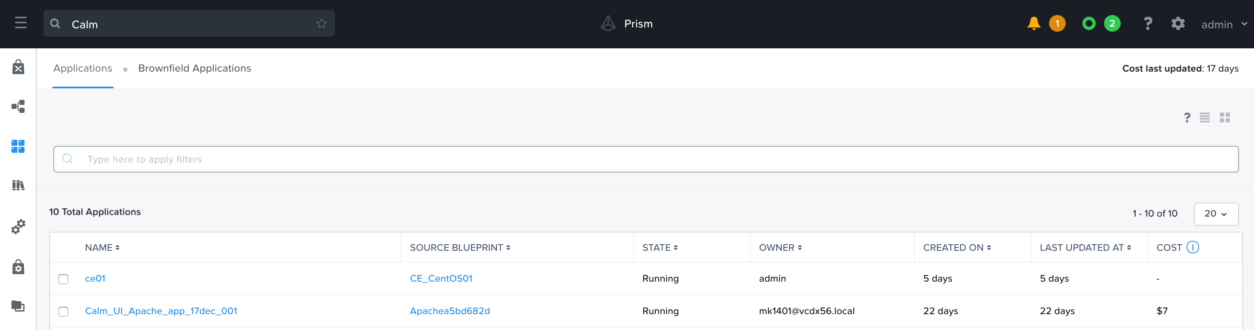1254x330 pixels.
Task: Click Running state in Calm_UI_Apache row
Action: click(x=660, y=310)
